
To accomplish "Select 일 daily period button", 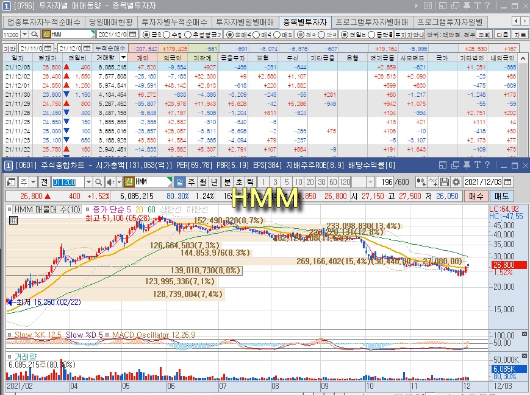I will (179, 183).
